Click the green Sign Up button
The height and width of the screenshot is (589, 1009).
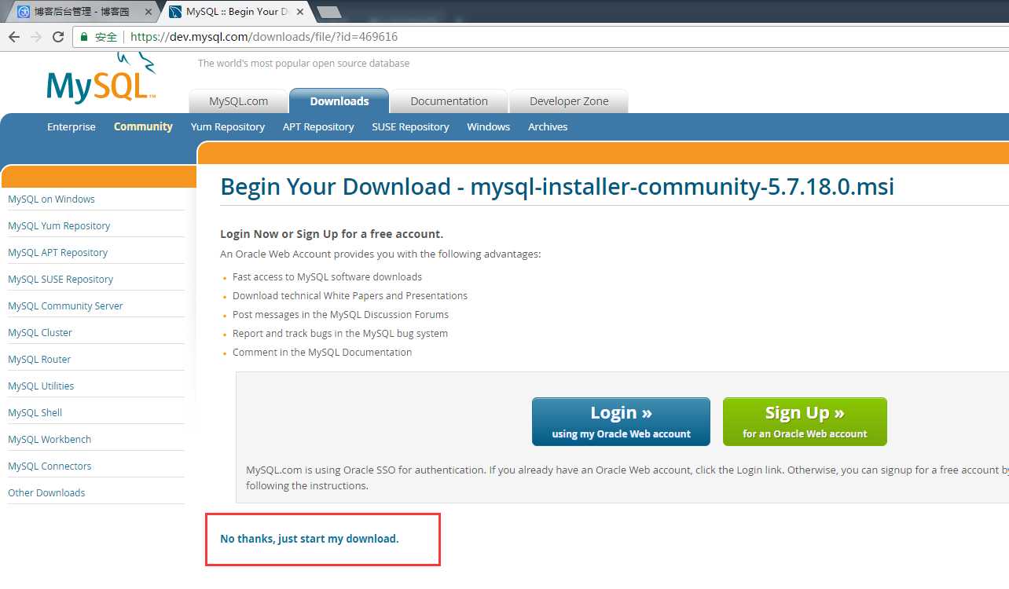click(805, 422)
